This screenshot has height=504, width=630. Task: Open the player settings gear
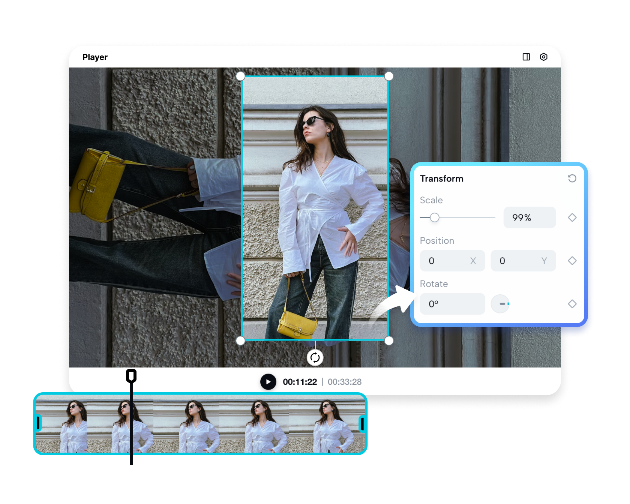544,57
